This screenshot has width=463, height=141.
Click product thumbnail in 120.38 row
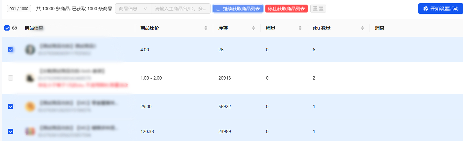tap(30, 131)
